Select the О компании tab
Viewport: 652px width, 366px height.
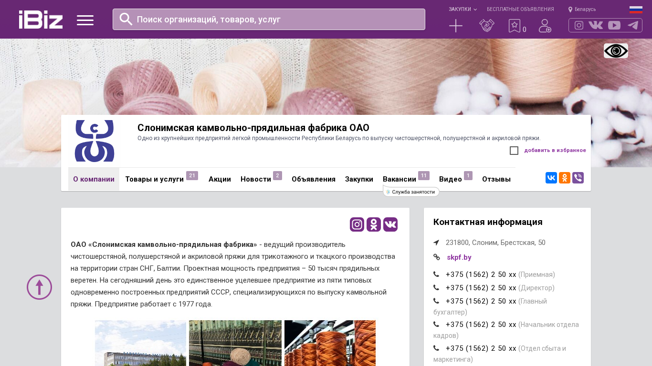coord(94,179)
